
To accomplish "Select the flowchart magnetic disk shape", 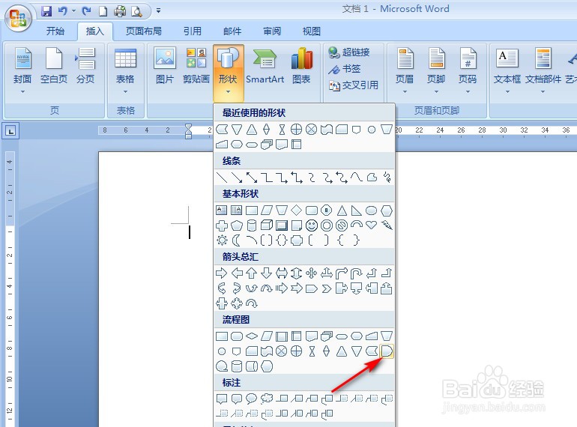I will point(237,366).
